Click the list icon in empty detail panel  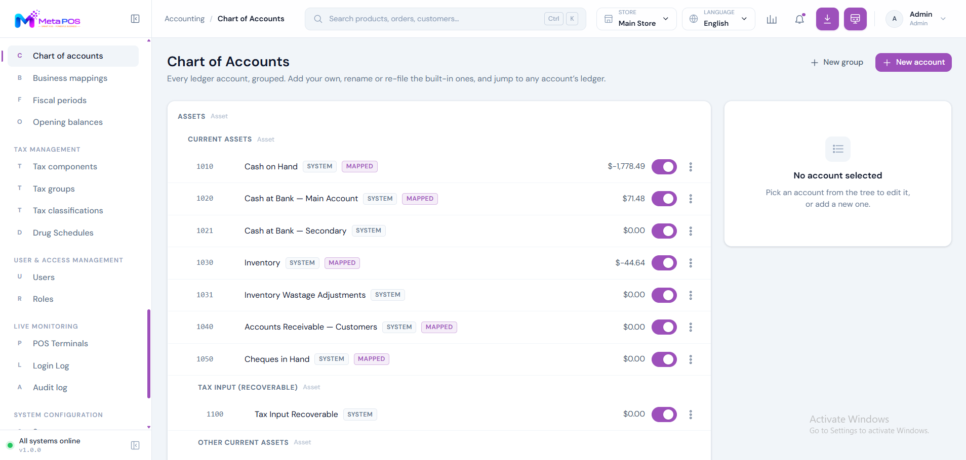pos(838,149)
